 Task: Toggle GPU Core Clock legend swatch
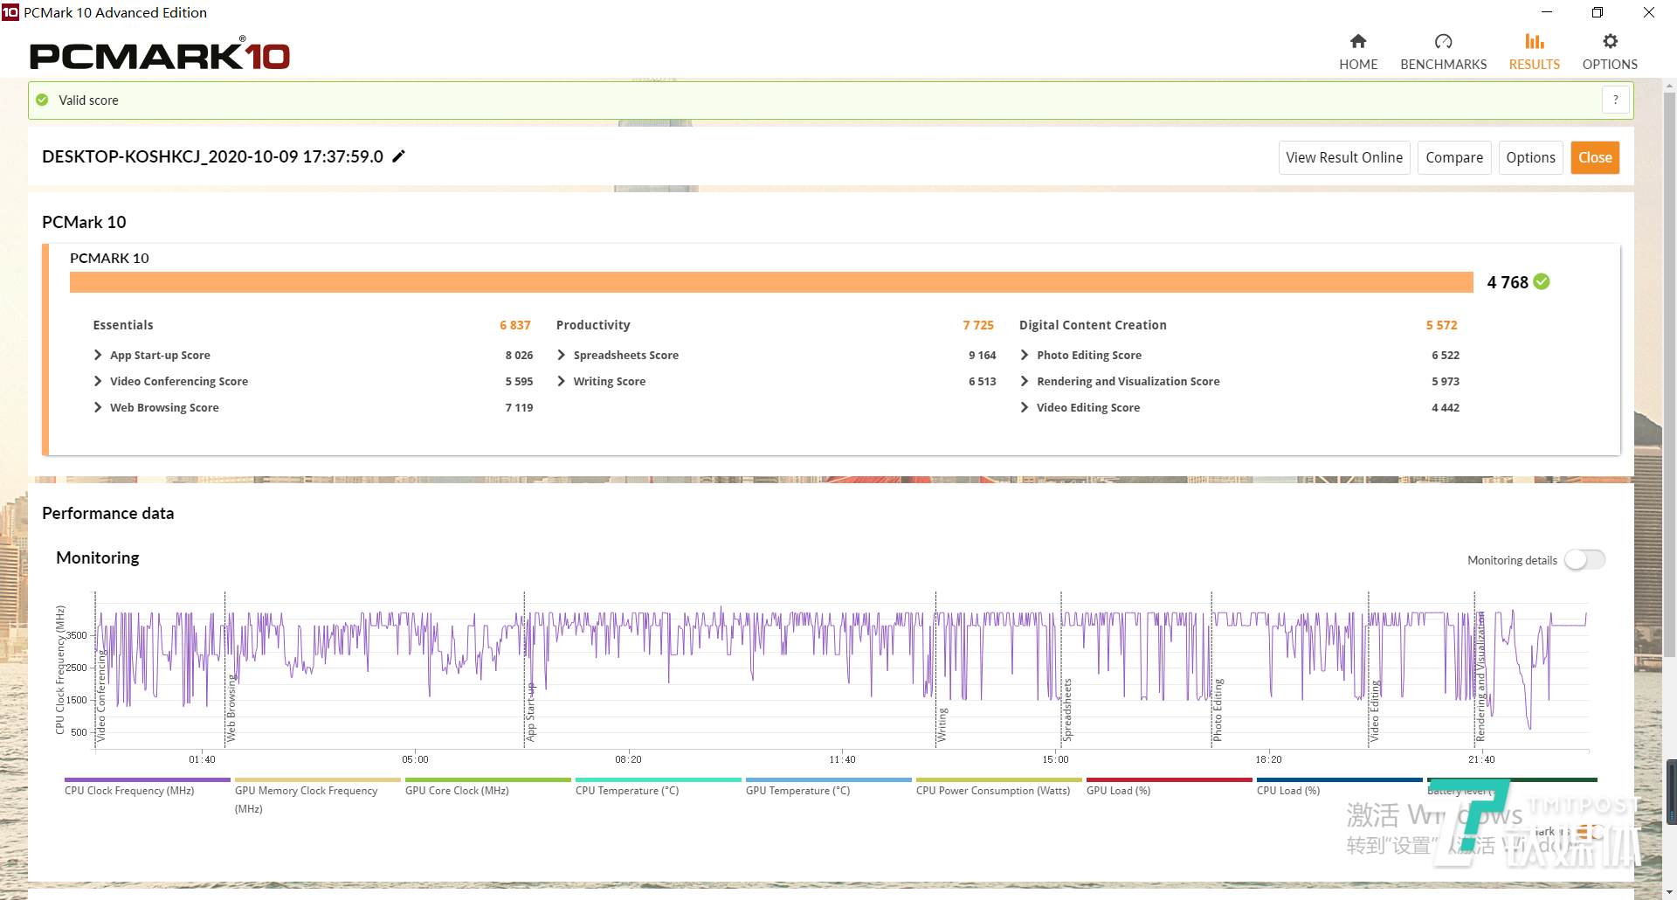(488, 779)
